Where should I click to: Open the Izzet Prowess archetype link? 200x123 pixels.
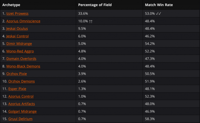pyautogui.click(x=17, y=13)
